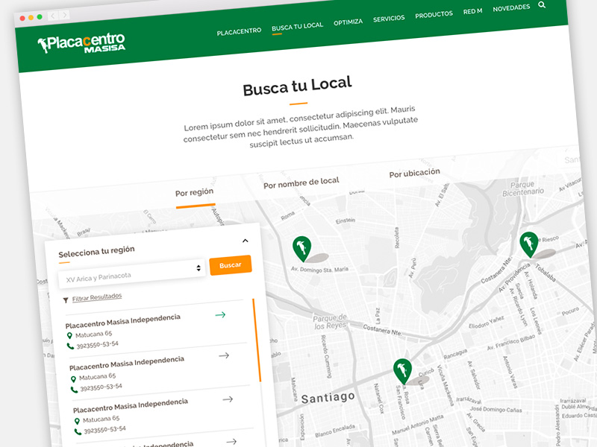Click the Parque Bicentenario map label

click(523, 188)
